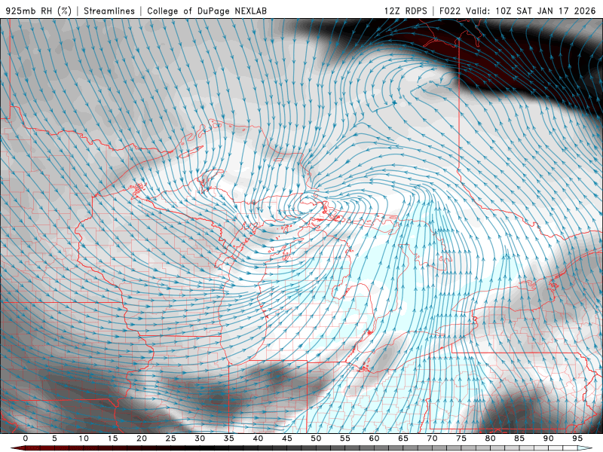Click the '12Z RDPS' model label
The width and height of the screenshot is (603, 452).
(406, 11)
